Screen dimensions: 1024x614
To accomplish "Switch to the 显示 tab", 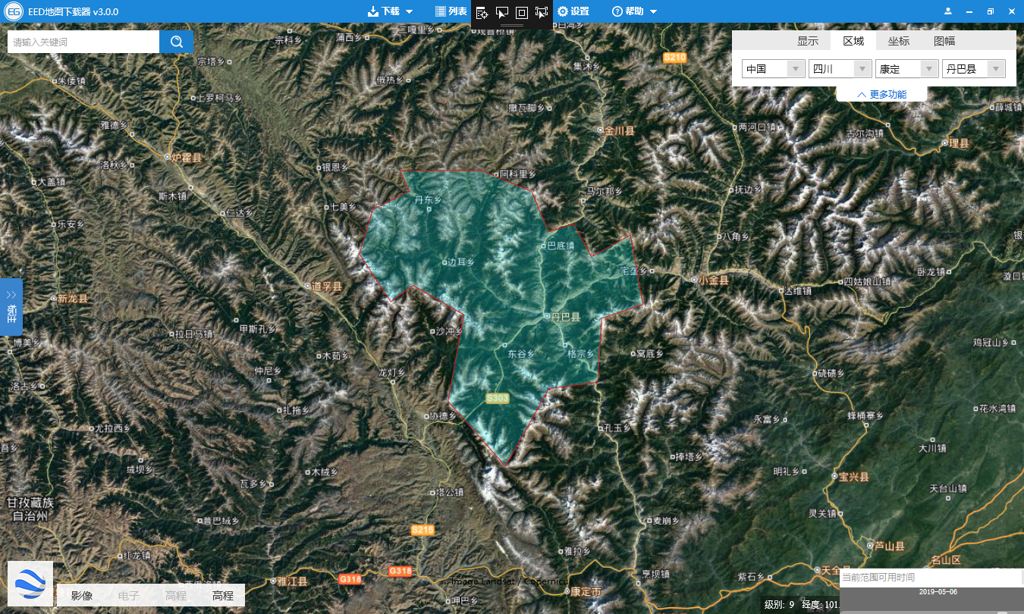I will pos(808,41).
